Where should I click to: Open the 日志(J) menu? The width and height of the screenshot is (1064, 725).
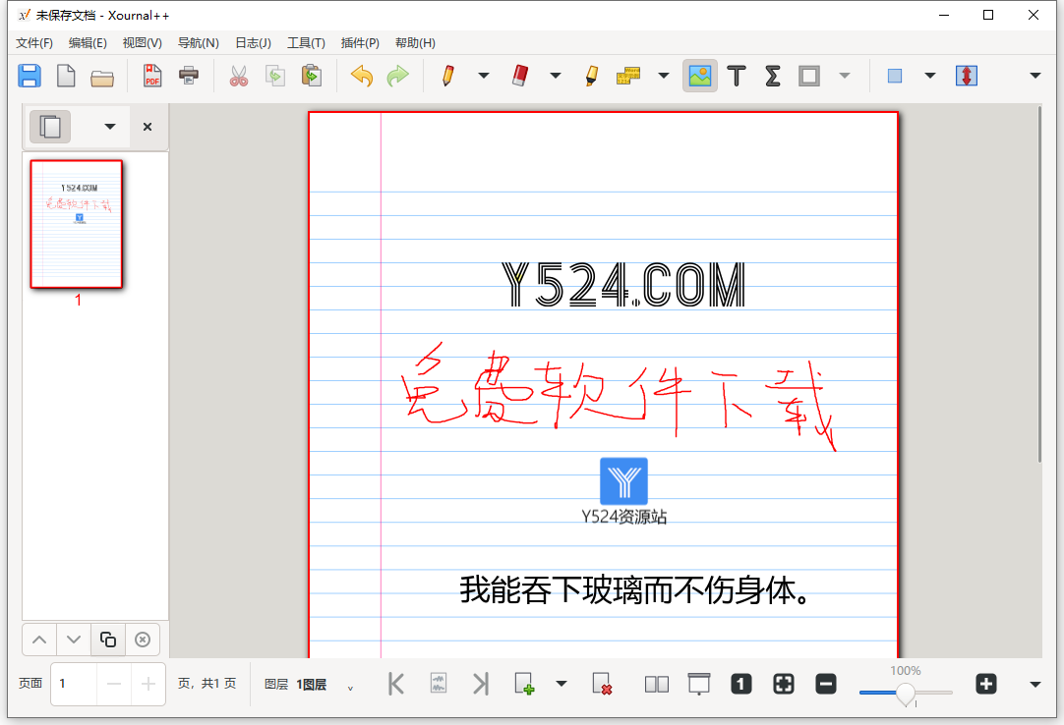click(253, 42)
